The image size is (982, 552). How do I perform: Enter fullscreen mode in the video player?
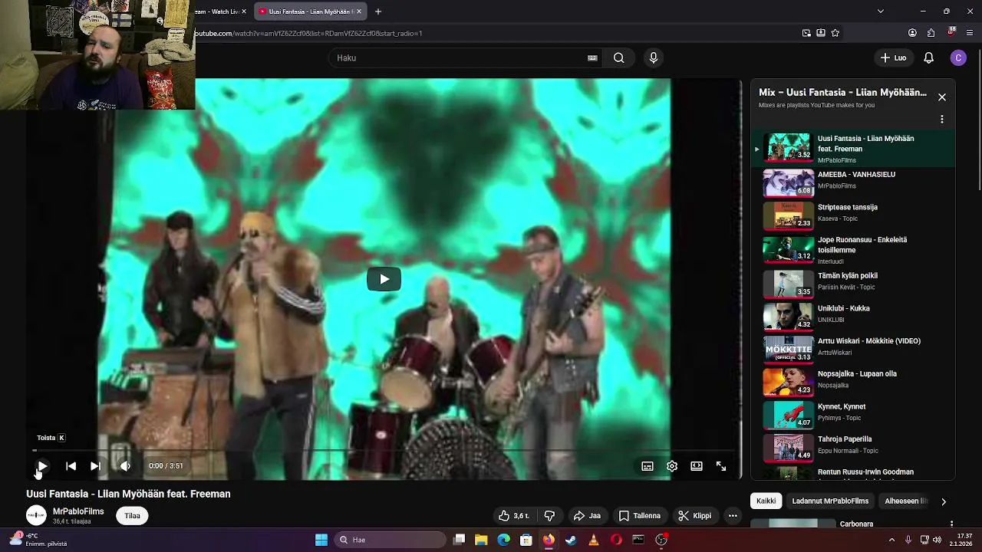[721, 466]
